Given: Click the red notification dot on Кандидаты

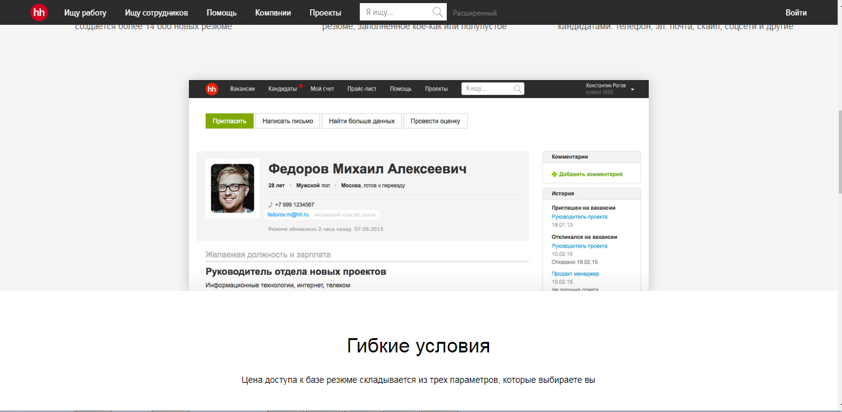Looking at the screenshot, I should (x=301, y=86).
